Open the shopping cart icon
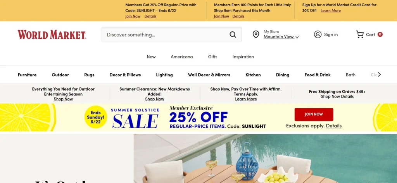397x183 pixels. pos(359,34)
